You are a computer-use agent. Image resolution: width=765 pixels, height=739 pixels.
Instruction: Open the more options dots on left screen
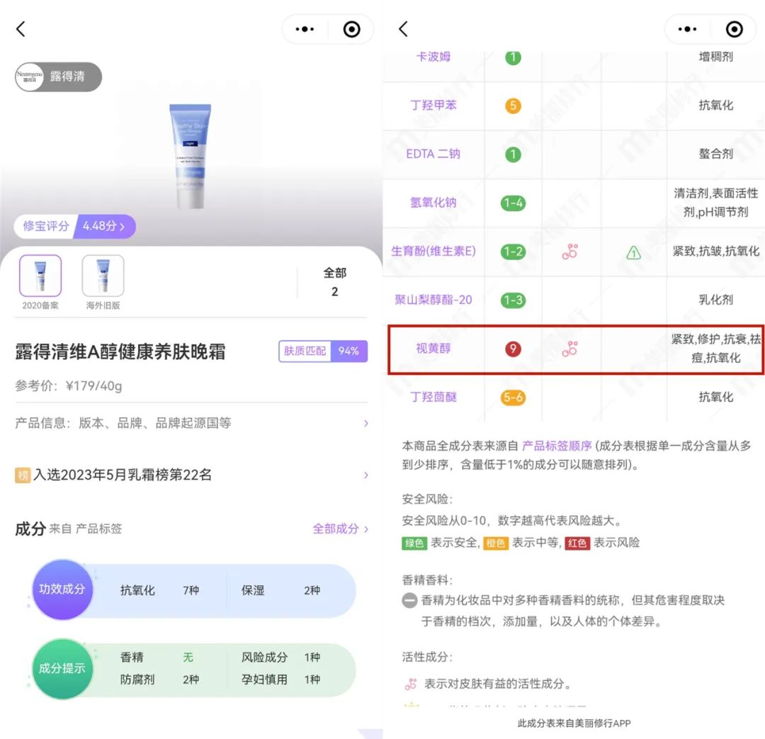point(305,29)
